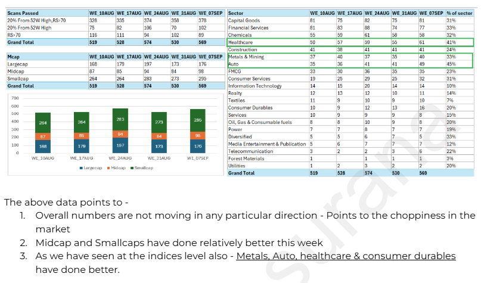Click the 'Sector' column header
Viewport: 481px width, 283px height.
pos(235,13)
